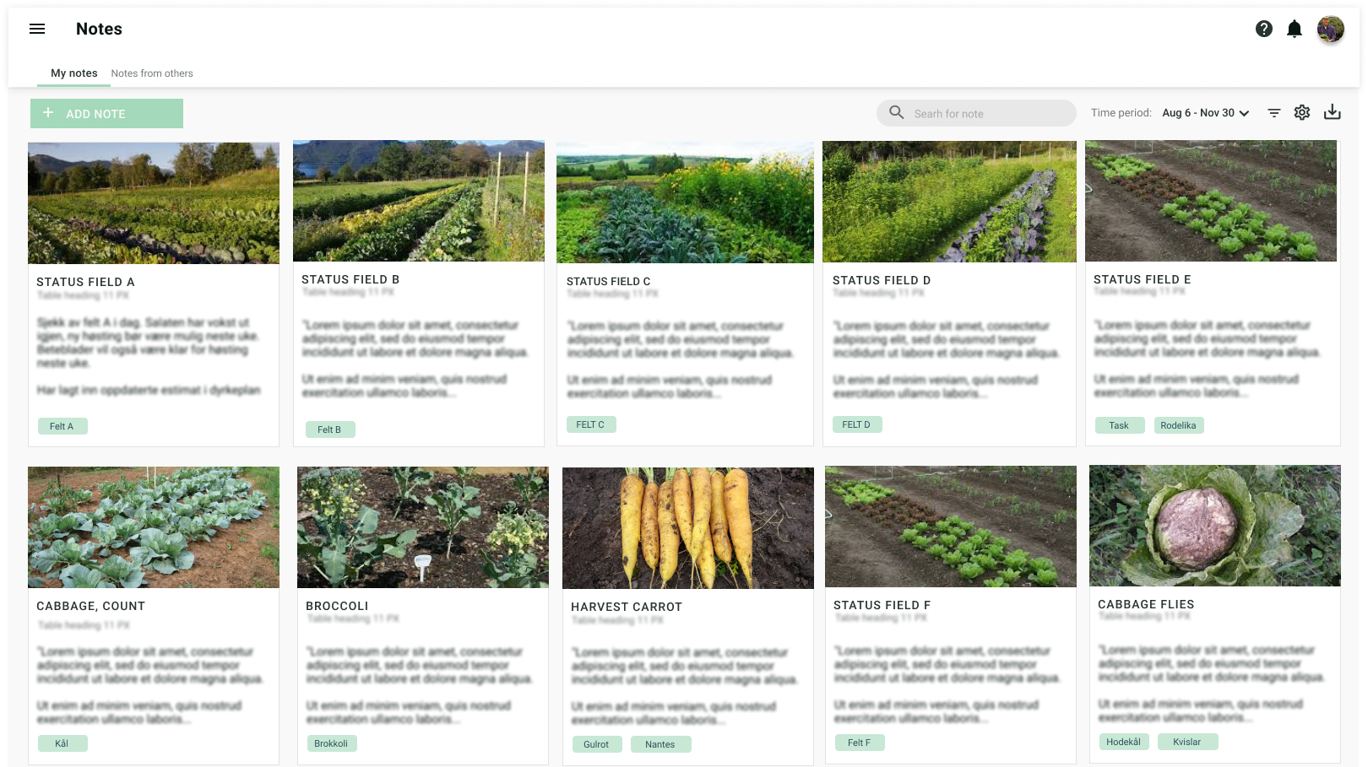Select the Kvislar tag chip
The width and height of the screenshot is (1368, 767).
pyautogui.click(x=1187, y=742)
